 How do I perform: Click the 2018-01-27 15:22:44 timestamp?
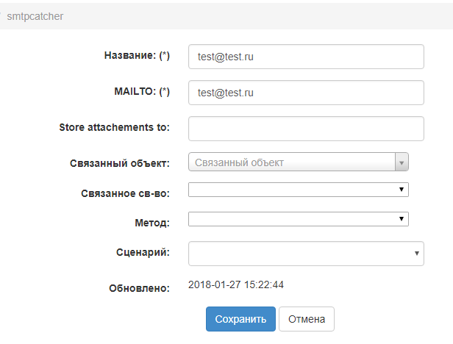pos(236,284)
